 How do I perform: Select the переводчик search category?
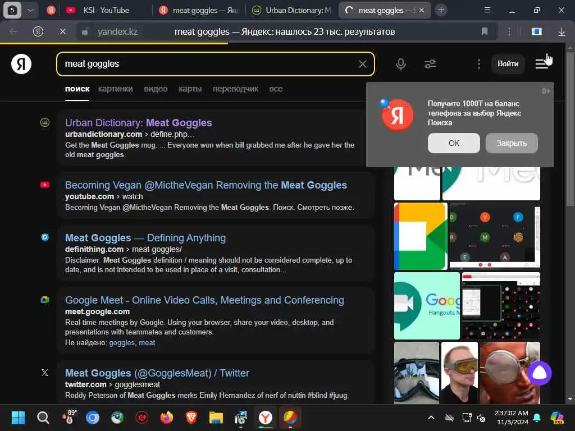235,89
